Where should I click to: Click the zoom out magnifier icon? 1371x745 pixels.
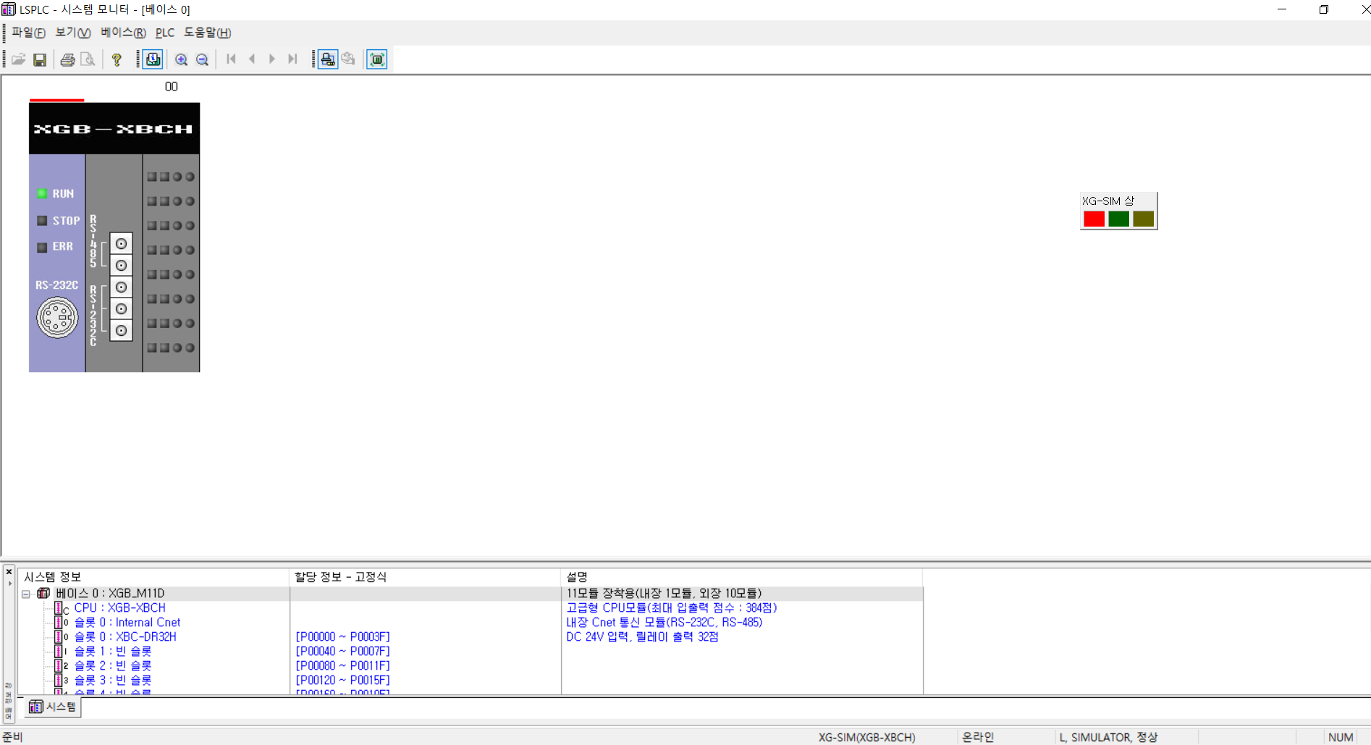203,59
